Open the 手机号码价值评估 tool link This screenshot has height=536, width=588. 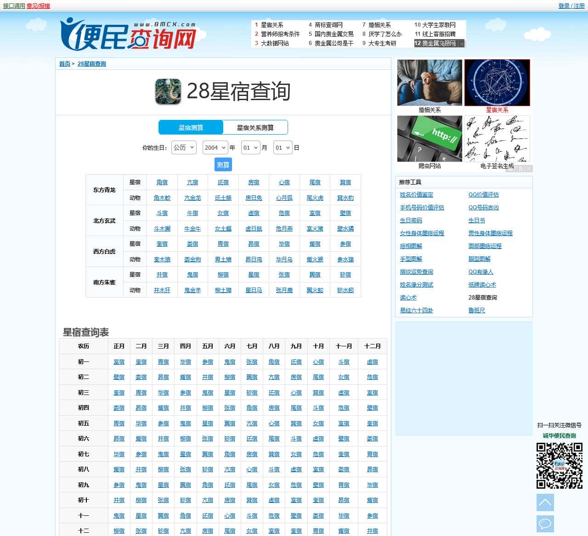(422, 208)
